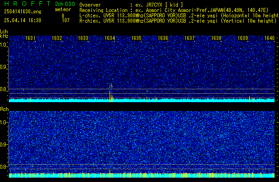This screenshot has height=182, width=279.
Task: Click the date stamp 25.04.14 16:30
Action: (23, 20)
